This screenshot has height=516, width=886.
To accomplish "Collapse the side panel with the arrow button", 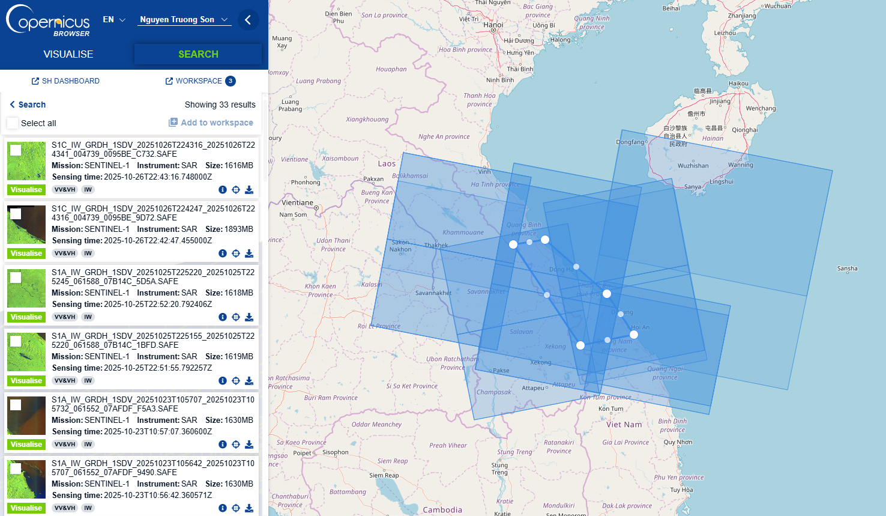I will coord(248,20).
